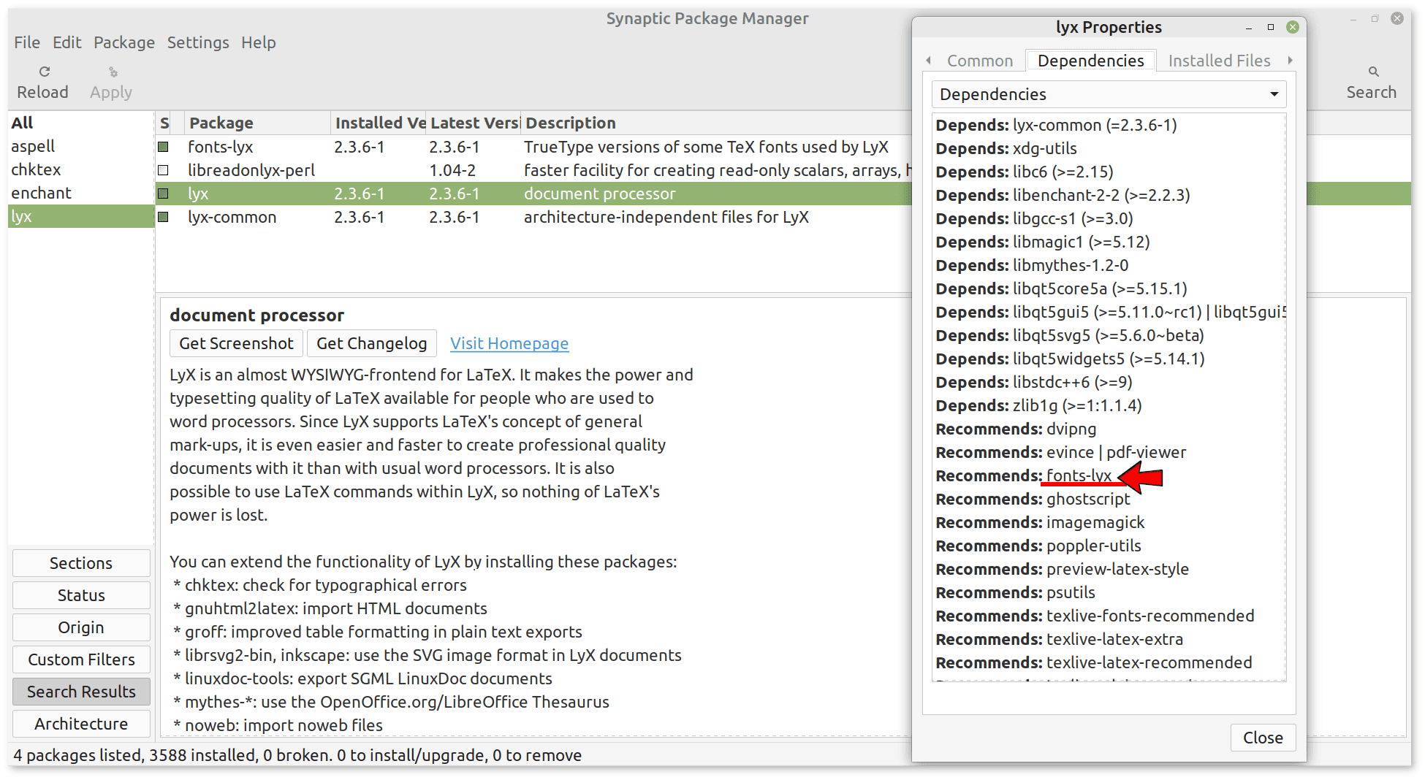This screenshot has height=780, width=1425.
Task: Switch to the Common tab
Action: point(979,61)
